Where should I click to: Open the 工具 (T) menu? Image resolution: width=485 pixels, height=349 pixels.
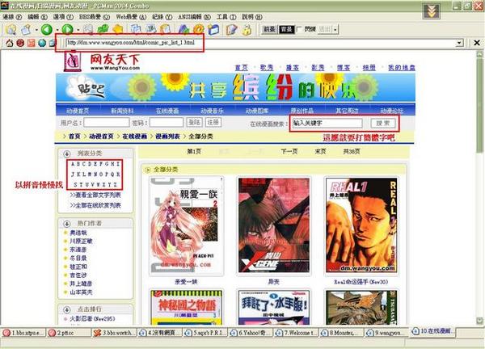click(226, 17)
